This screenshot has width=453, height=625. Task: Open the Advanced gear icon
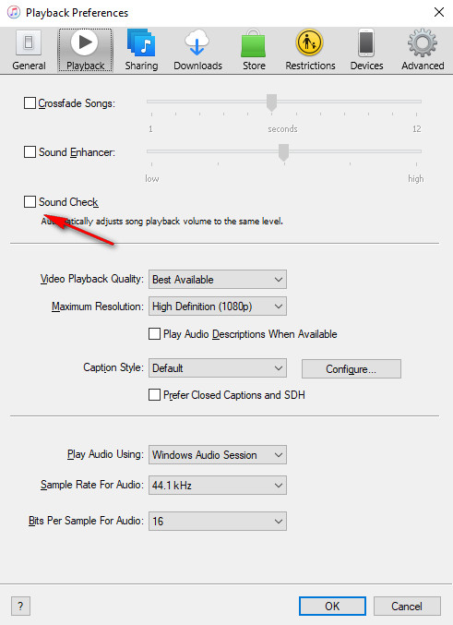click(423, 42)
